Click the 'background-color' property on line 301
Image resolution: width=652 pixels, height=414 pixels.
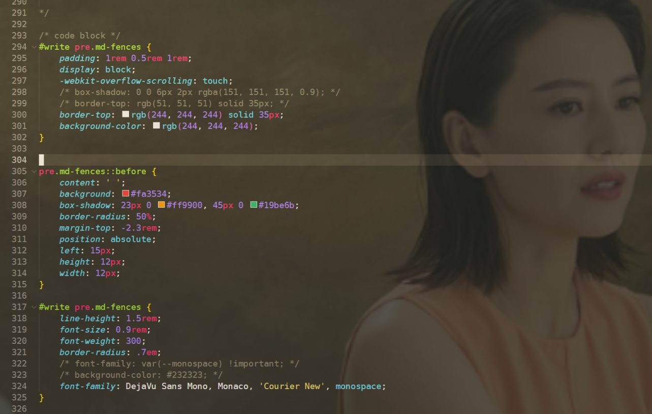(x=100, y=126)
